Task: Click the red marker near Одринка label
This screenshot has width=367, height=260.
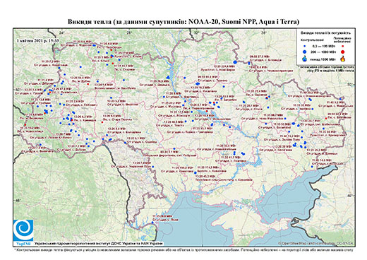Action: 266,97
